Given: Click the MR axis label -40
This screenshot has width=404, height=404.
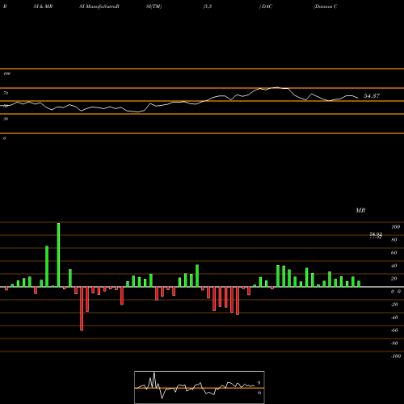Looking at the screenshot, I should click(394, 318).
